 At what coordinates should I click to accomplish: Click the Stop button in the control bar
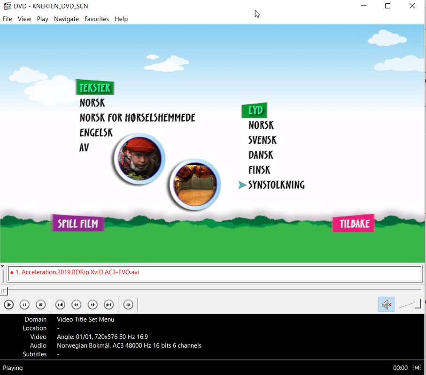41,305
